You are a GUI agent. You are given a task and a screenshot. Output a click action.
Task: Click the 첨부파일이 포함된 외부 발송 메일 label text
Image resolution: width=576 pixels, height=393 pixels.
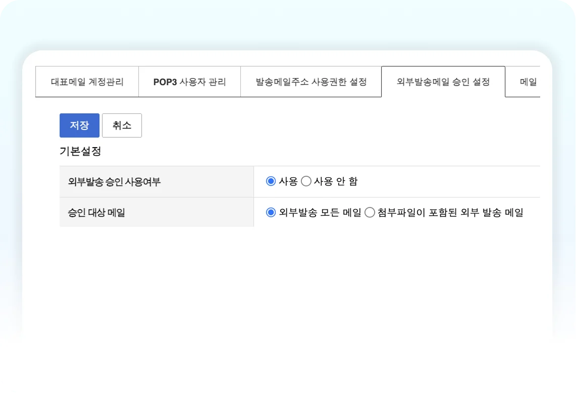point(450,213)
